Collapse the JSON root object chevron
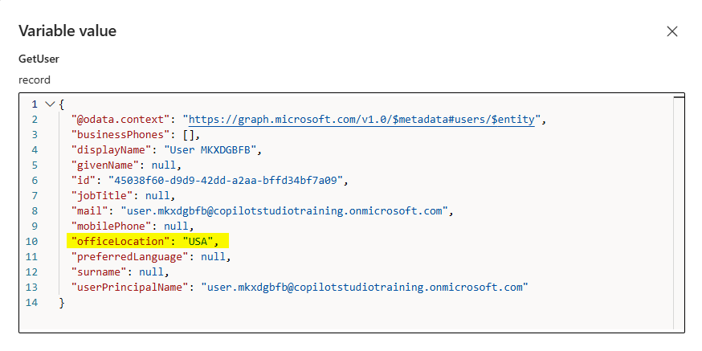 click(x=50, y=104)
